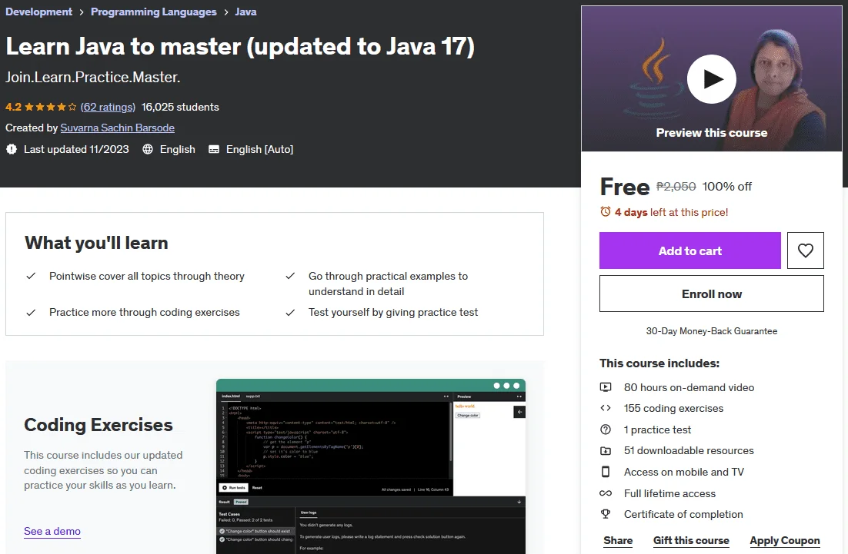
Task: Click the globe language icon
Action: (x=148, y=149)
